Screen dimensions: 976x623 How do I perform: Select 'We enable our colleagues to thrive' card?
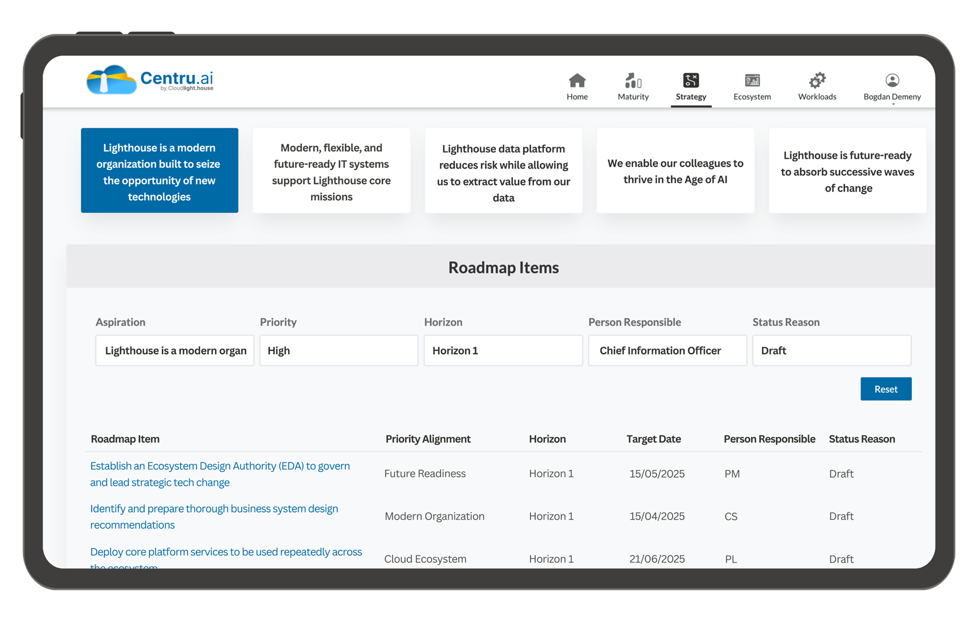click(x=675, y=170)
